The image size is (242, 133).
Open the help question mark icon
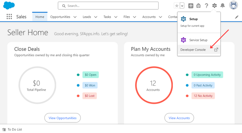point(206,6)
